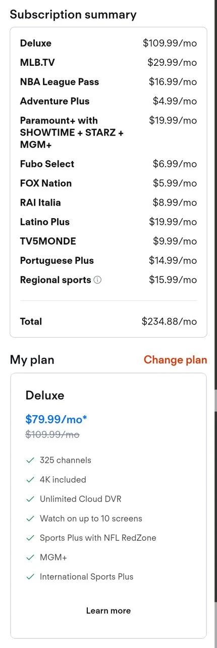Select the TV5MONDE add-on row
Viewport: 217px width, 648px height.
coord(108,241)
